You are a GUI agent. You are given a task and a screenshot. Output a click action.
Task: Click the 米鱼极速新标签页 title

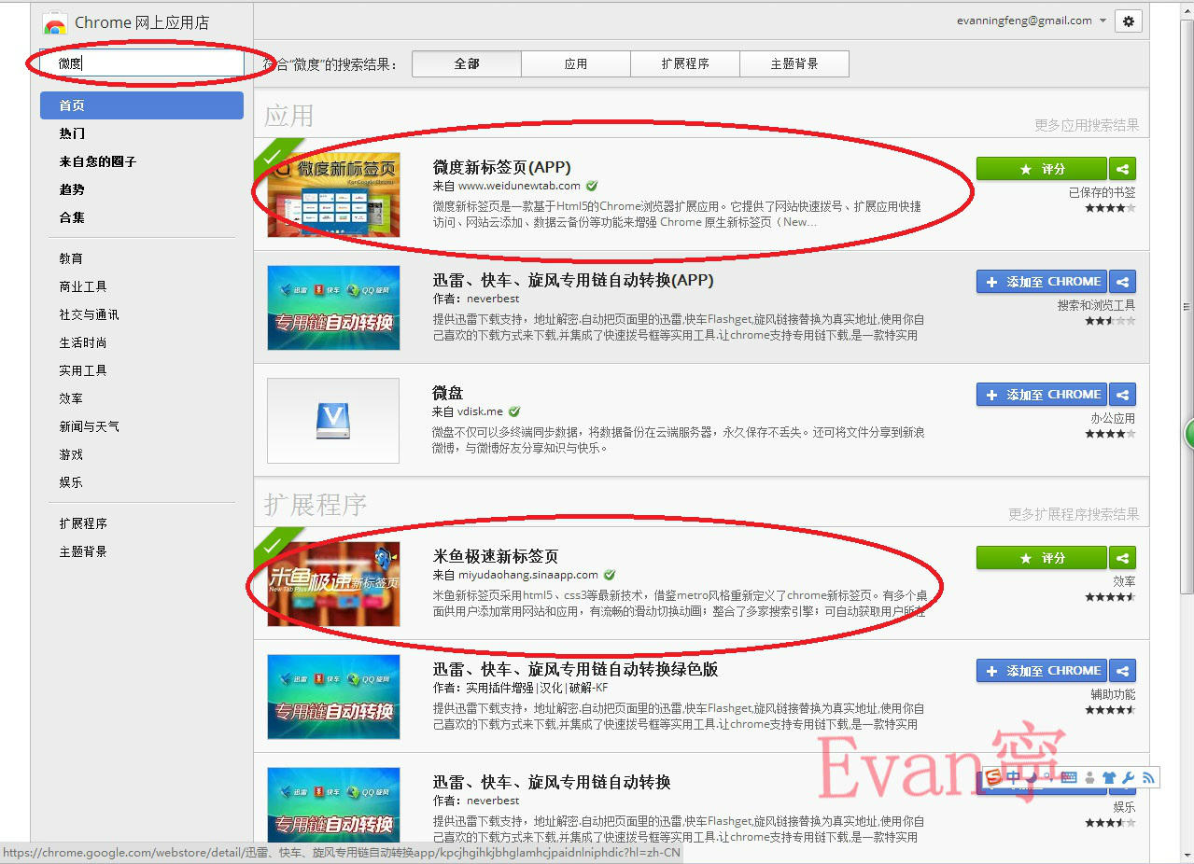pos(496,556)
